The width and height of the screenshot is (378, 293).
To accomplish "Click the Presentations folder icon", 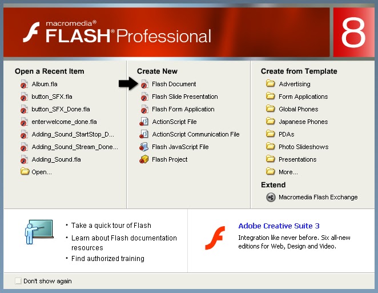I will click(271, 159).
